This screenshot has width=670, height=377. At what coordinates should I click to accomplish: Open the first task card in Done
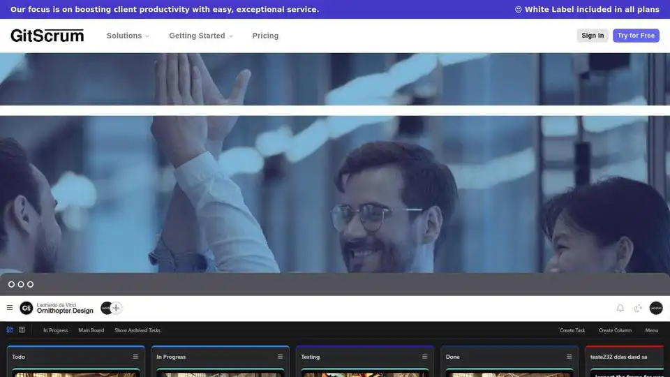click(509, 373)
